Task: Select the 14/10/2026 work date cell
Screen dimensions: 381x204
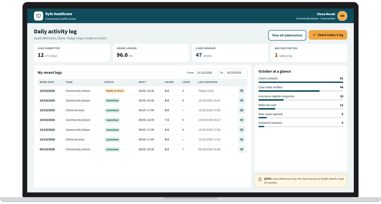Action: [x=47, y=120]
